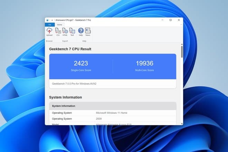Click the Multi-Core Score label

coord(144,70)
